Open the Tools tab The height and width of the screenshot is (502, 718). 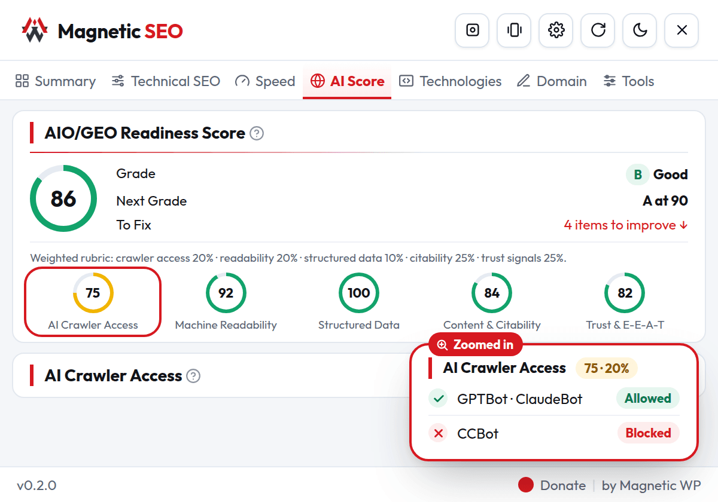628,81
